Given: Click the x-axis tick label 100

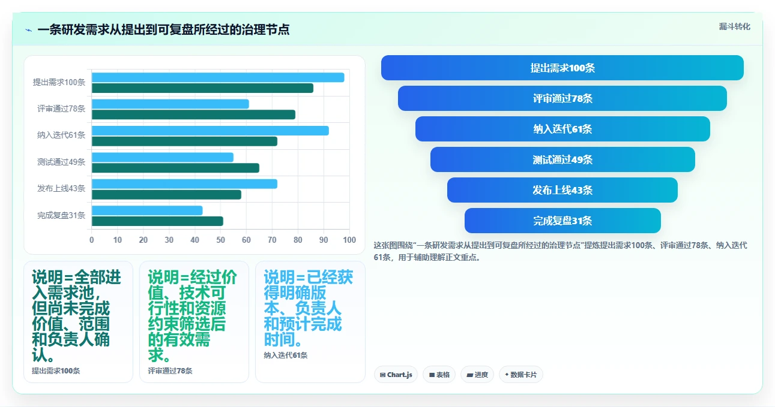Looking at the screenshot, I should [349, 240].
